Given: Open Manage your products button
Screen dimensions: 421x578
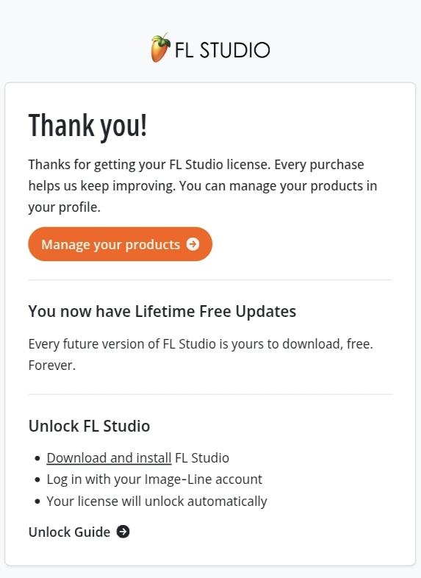Looking at the screenshot, I should pos(120,244).
